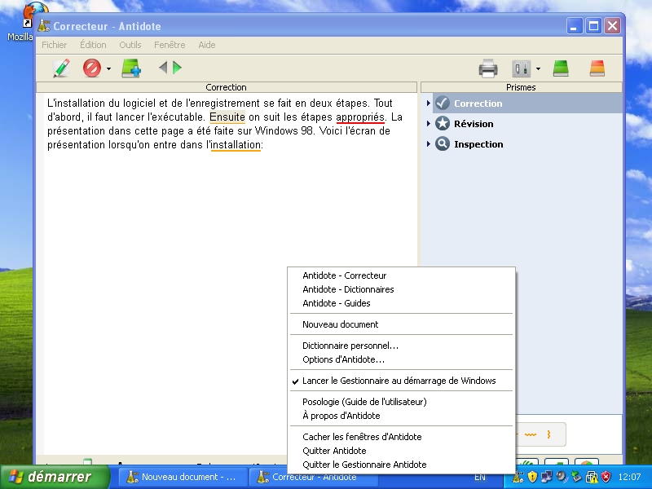Click Quitter Antidote in the context menu

pos(334,451)
